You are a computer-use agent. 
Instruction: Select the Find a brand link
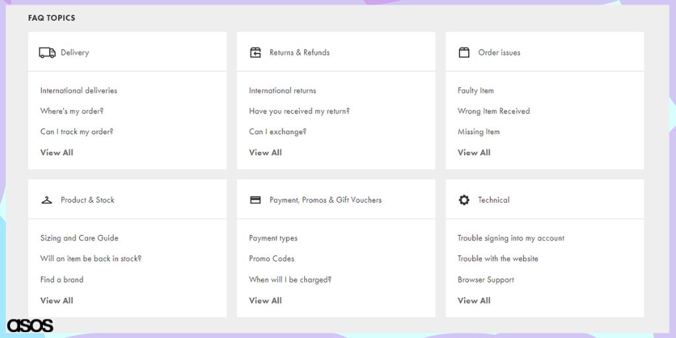click(61, 279)
